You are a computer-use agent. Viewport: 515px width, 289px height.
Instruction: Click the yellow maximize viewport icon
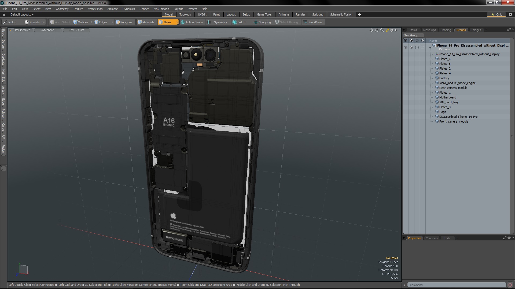pyautogui.click(x=387, y=30)
